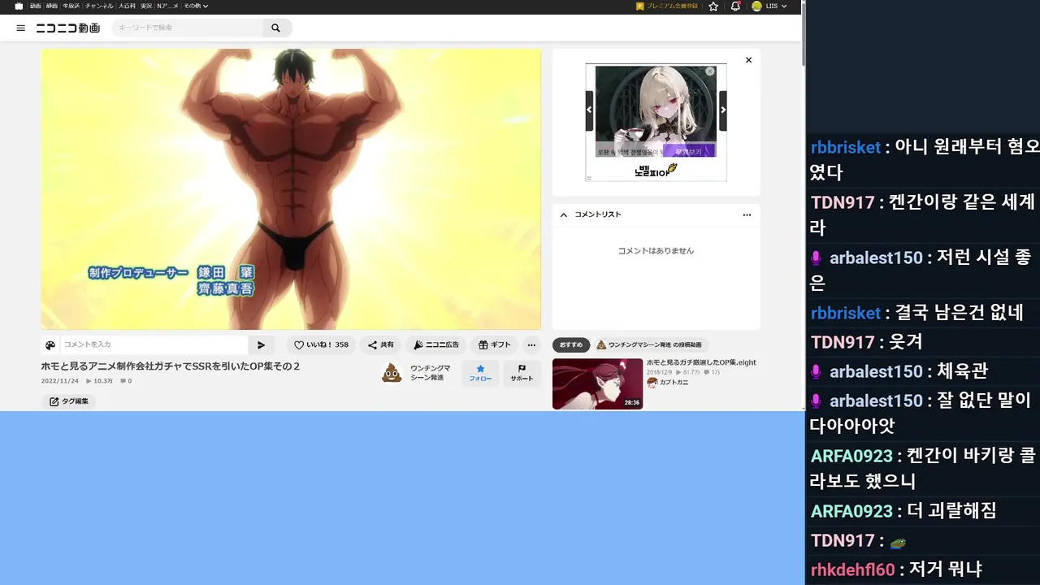
Task: Click the video title ホモと見るアニメ制作会社ガチャ text
Action: coord(171,366)
